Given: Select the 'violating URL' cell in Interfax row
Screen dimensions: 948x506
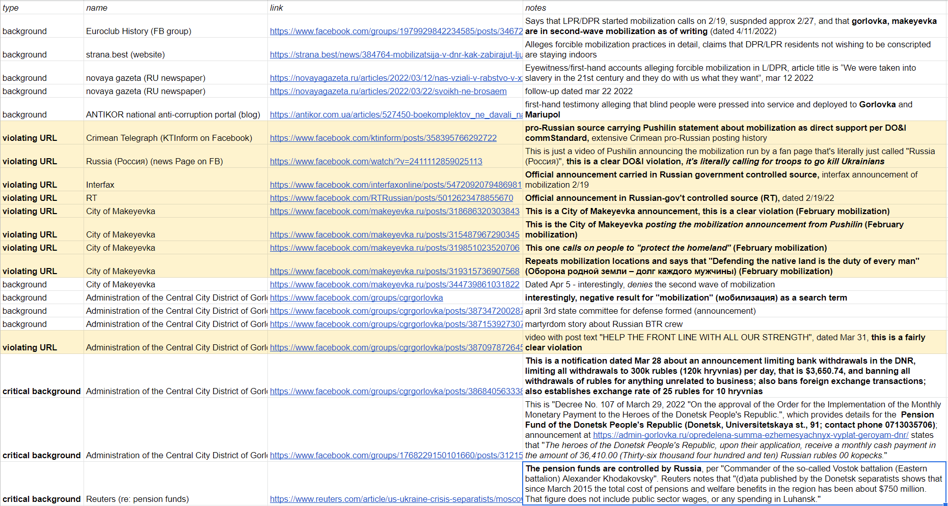Looking at the screenshot, I should 42,180.
